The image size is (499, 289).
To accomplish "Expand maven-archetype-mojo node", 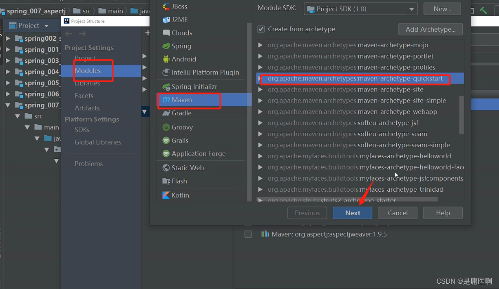I will click(261, 45).
